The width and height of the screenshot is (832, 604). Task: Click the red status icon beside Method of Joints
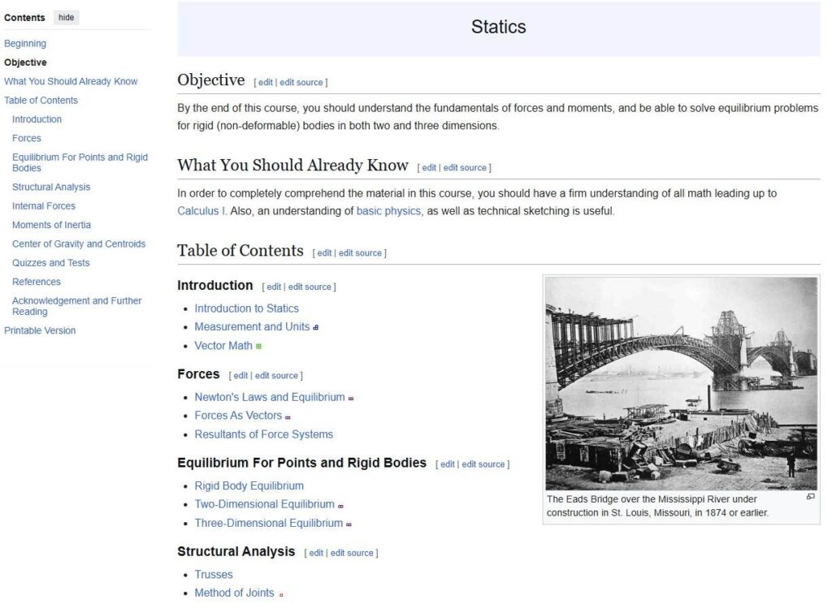pyautogui.click(x=282, y=593)
